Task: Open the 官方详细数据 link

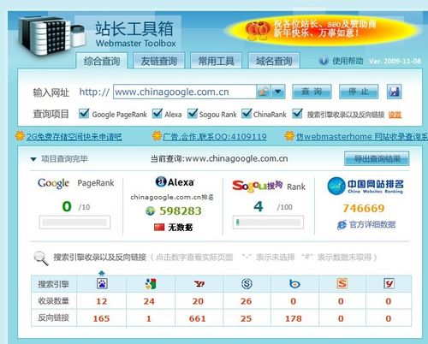Action: tap(372, 225)
